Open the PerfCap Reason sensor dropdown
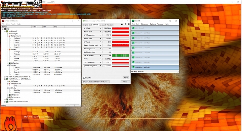This screenshot has width=242, height=131. [100, 56]
